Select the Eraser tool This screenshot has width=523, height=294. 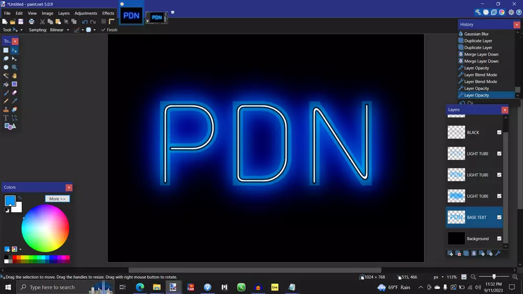(x=14, y=93)
